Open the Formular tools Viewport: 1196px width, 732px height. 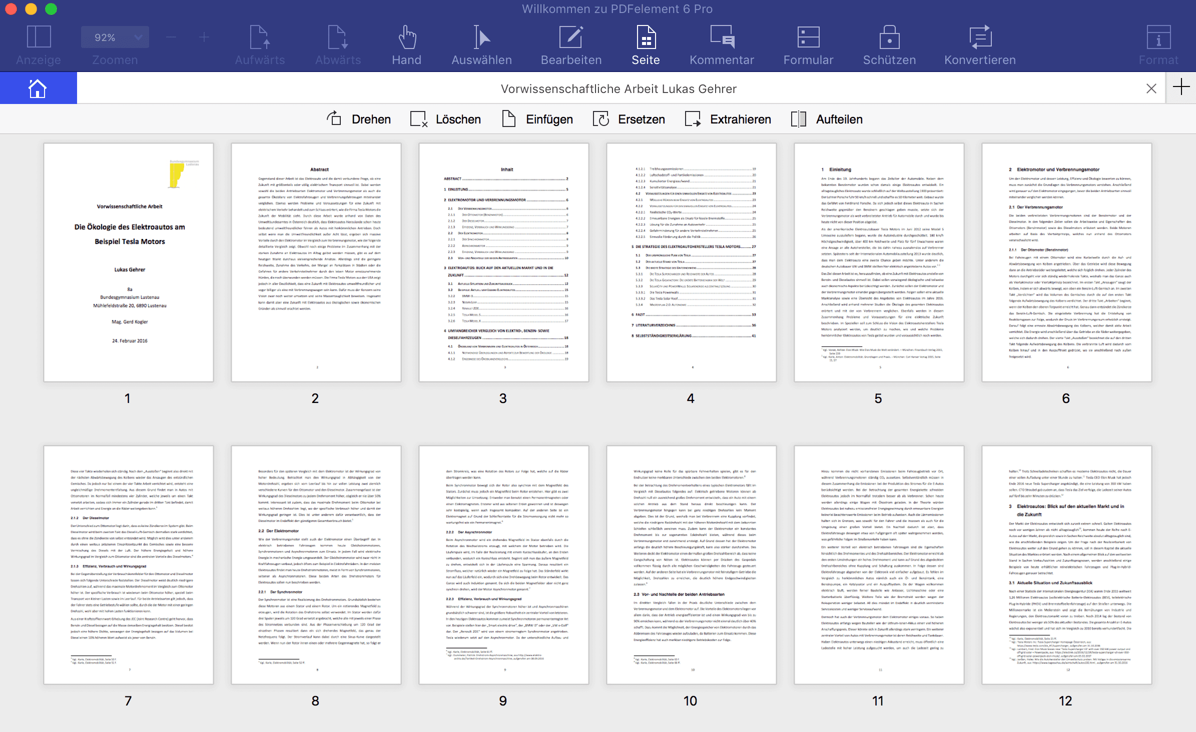click(x=808, y=45)
